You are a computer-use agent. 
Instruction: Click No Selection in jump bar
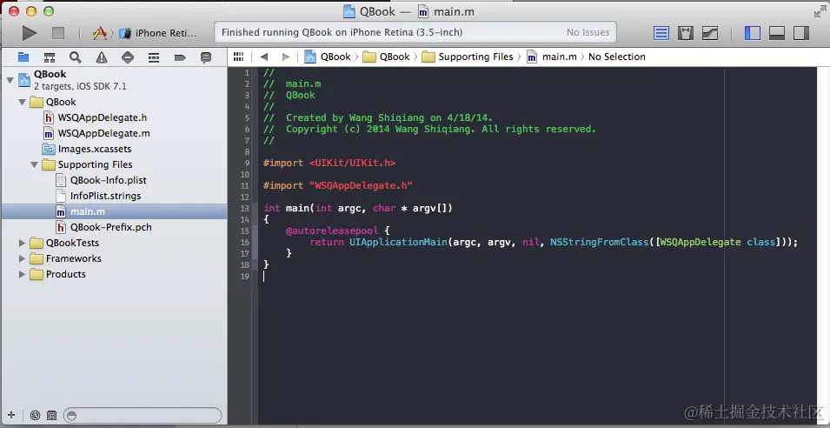point(617,57)
